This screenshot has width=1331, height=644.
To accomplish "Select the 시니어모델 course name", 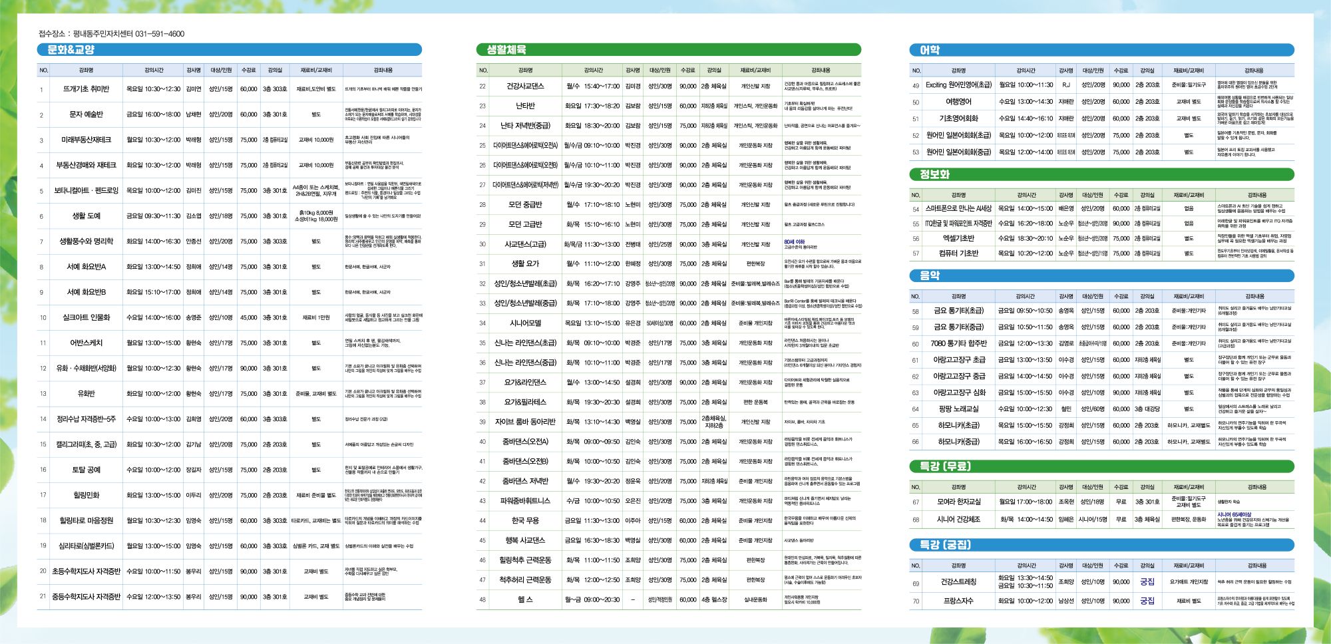I will point(525,323).
